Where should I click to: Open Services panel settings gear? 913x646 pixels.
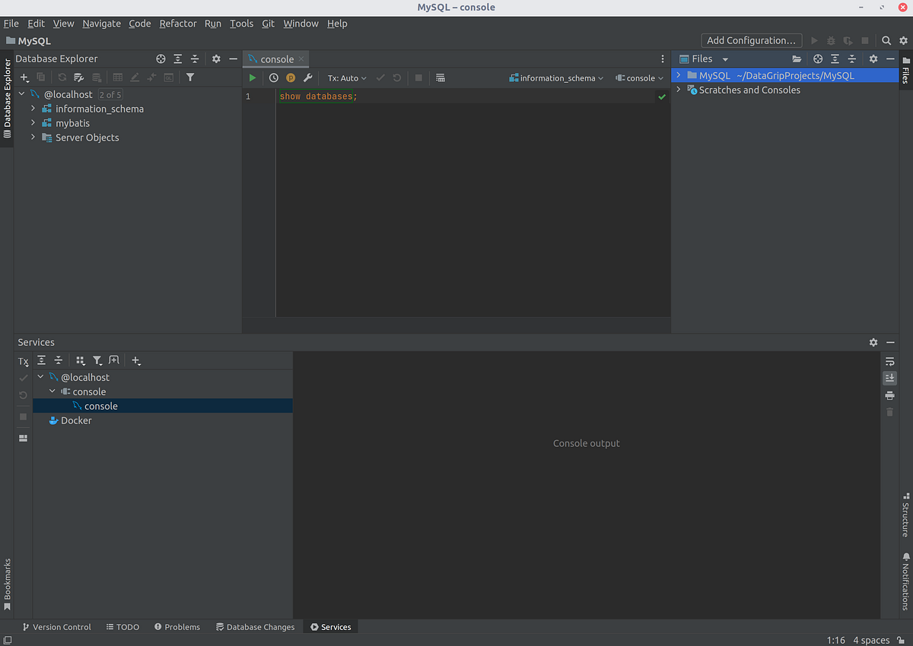(873, 342)
